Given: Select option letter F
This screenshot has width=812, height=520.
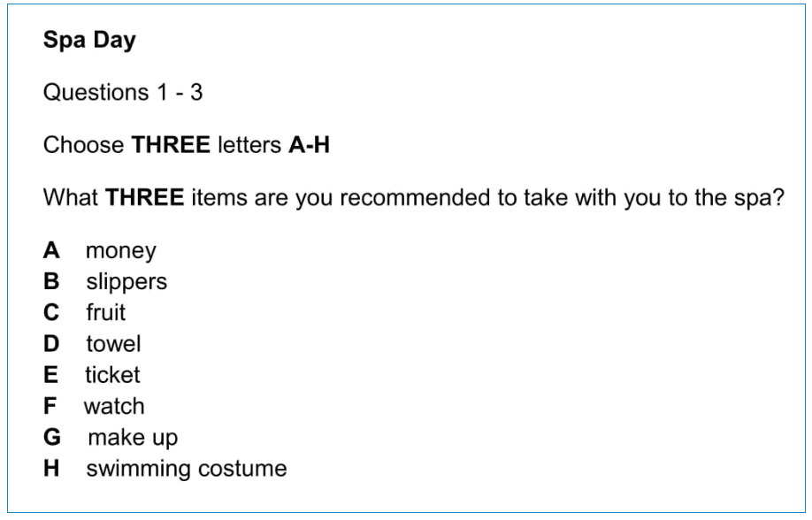Looking at the screenshot, I should tap(51, 406).
